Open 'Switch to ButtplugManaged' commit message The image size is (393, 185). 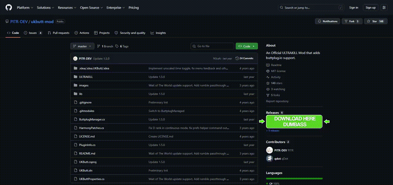pos(166,111)
